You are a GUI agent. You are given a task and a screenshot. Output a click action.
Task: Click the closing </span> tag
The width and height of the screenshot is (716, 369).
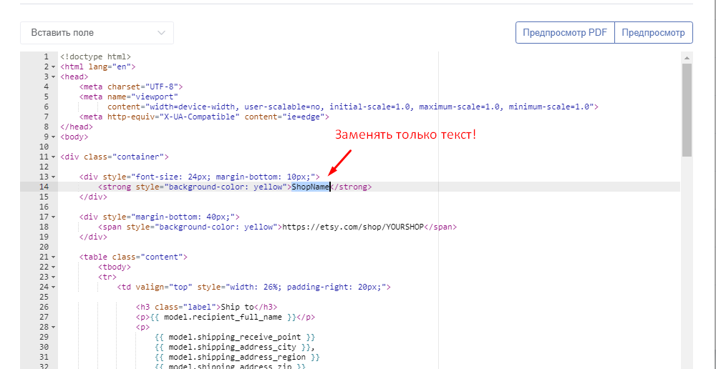click(x=441, y=227)
